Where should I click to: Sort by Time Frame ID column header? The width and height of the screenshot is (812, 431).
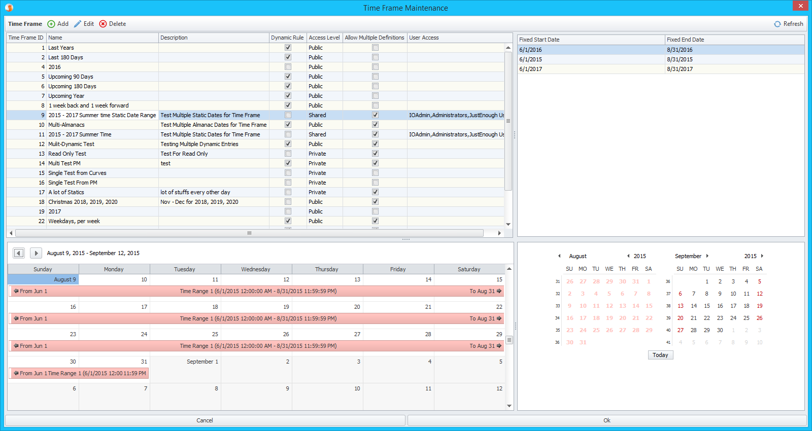(x=26, y=38)
